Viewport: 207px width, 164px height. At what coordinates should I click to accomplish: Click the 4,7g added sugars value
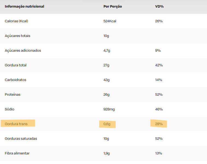(107, 51)
